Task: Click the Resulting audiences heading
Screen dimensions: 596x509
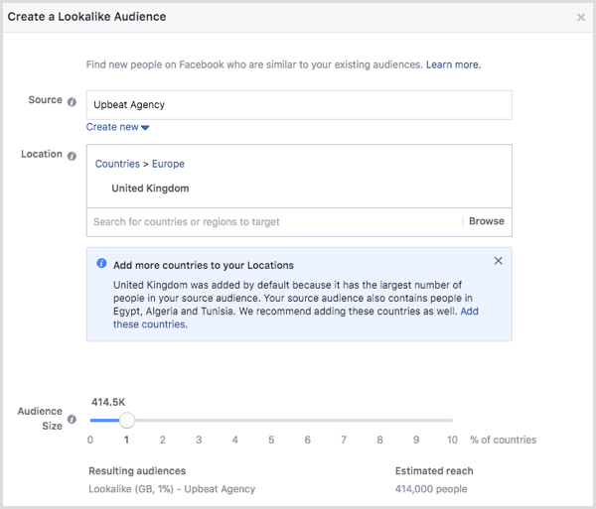Action: coord(137,471)
